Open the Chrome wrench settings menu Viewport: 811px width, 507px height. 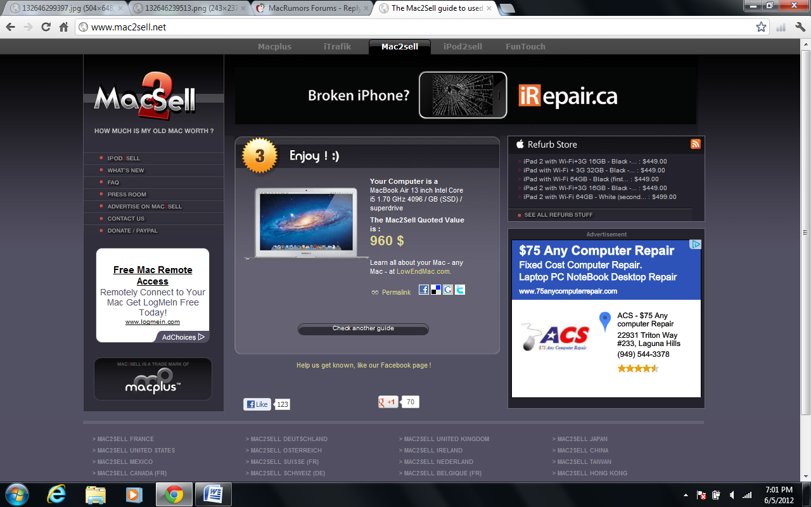[800, 27]
